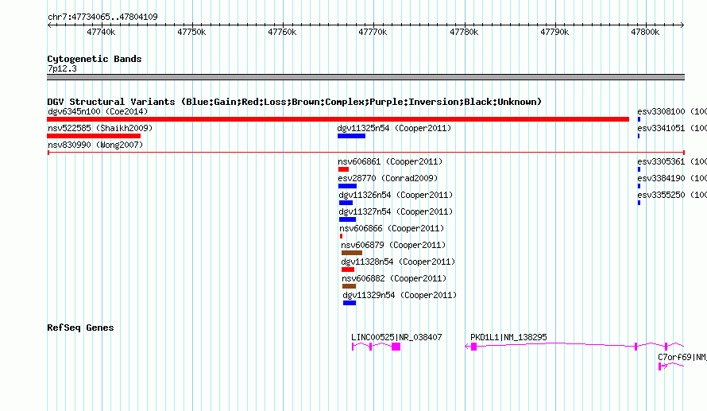
Task: Click the nsv606879 brown complex bar
Action: [352, 253]
